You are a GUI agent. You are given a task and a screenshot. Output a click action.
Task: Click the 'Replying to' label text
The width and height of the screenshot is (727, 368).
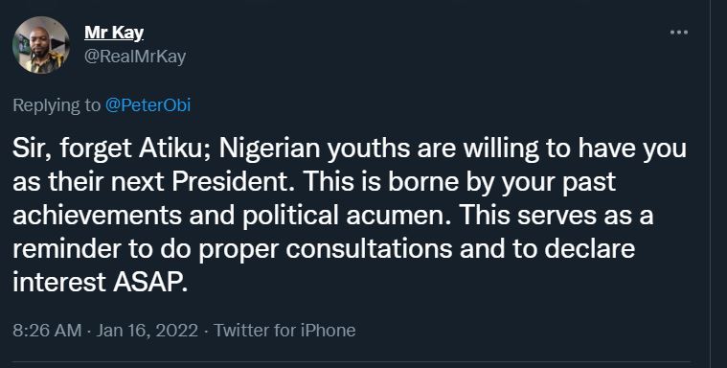pos(57,105)
